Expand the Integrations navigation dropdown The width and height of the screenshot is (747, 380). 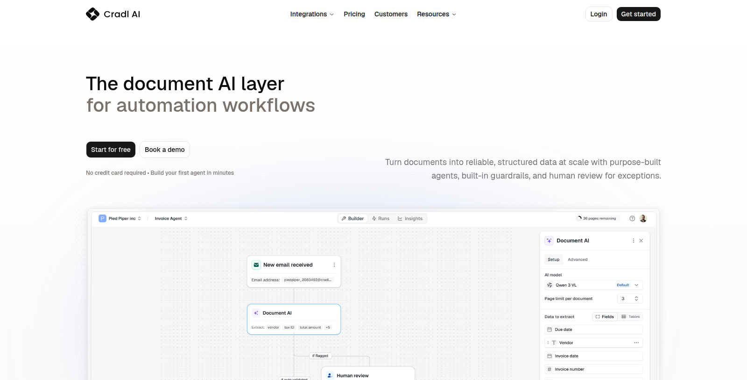(x=312, y=14)
